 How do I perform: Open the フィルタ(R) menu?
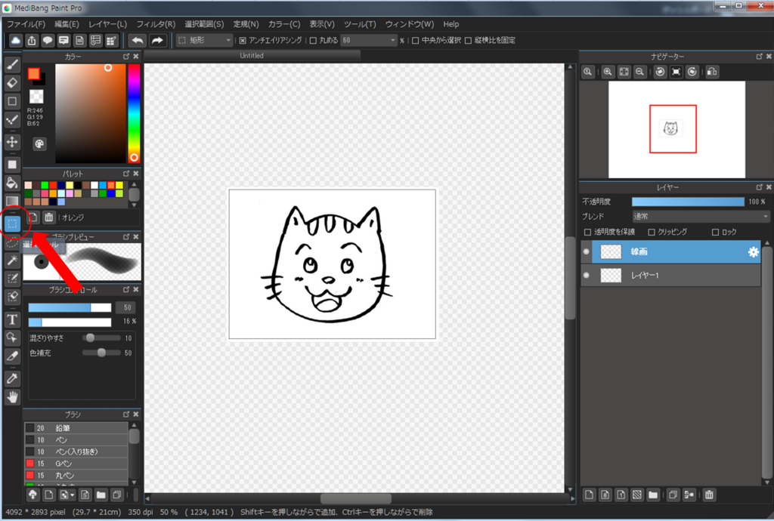coord(156,24)
